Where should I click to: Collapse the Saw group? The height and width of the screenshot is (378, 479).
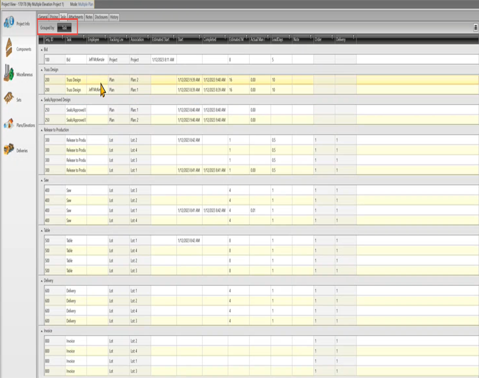(42, 180)
